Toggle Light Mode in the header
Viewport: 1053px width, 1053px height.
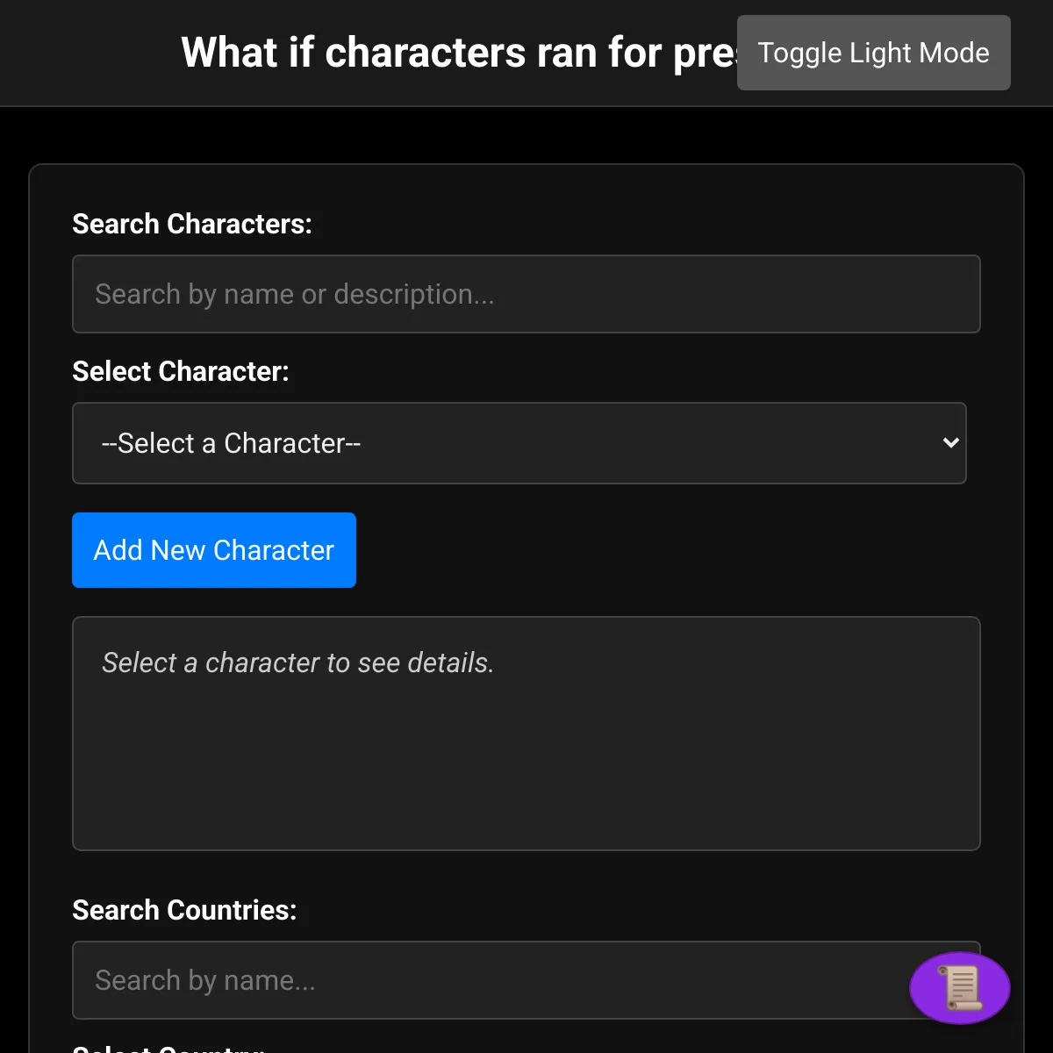(x=874, y=53)
